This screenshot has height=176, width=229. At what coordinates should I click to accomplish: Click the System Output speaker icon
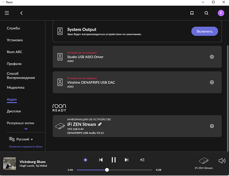pyautogui.click(x=60, y=31)
